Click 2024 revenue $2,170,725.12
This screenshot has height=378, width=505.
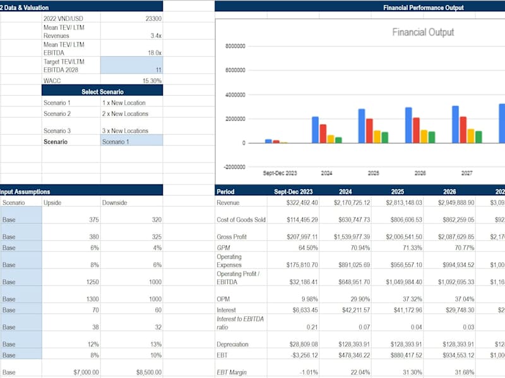(352, 203)
